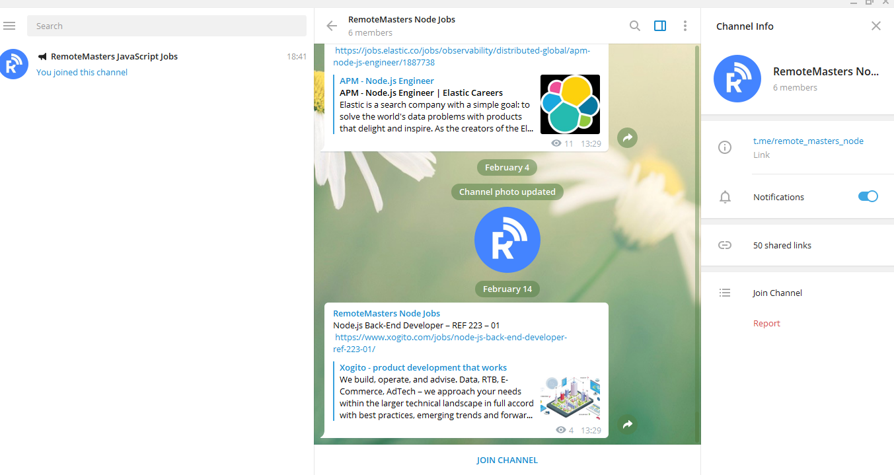
Task: Open 50 shared links
Action: coord(782,245)
